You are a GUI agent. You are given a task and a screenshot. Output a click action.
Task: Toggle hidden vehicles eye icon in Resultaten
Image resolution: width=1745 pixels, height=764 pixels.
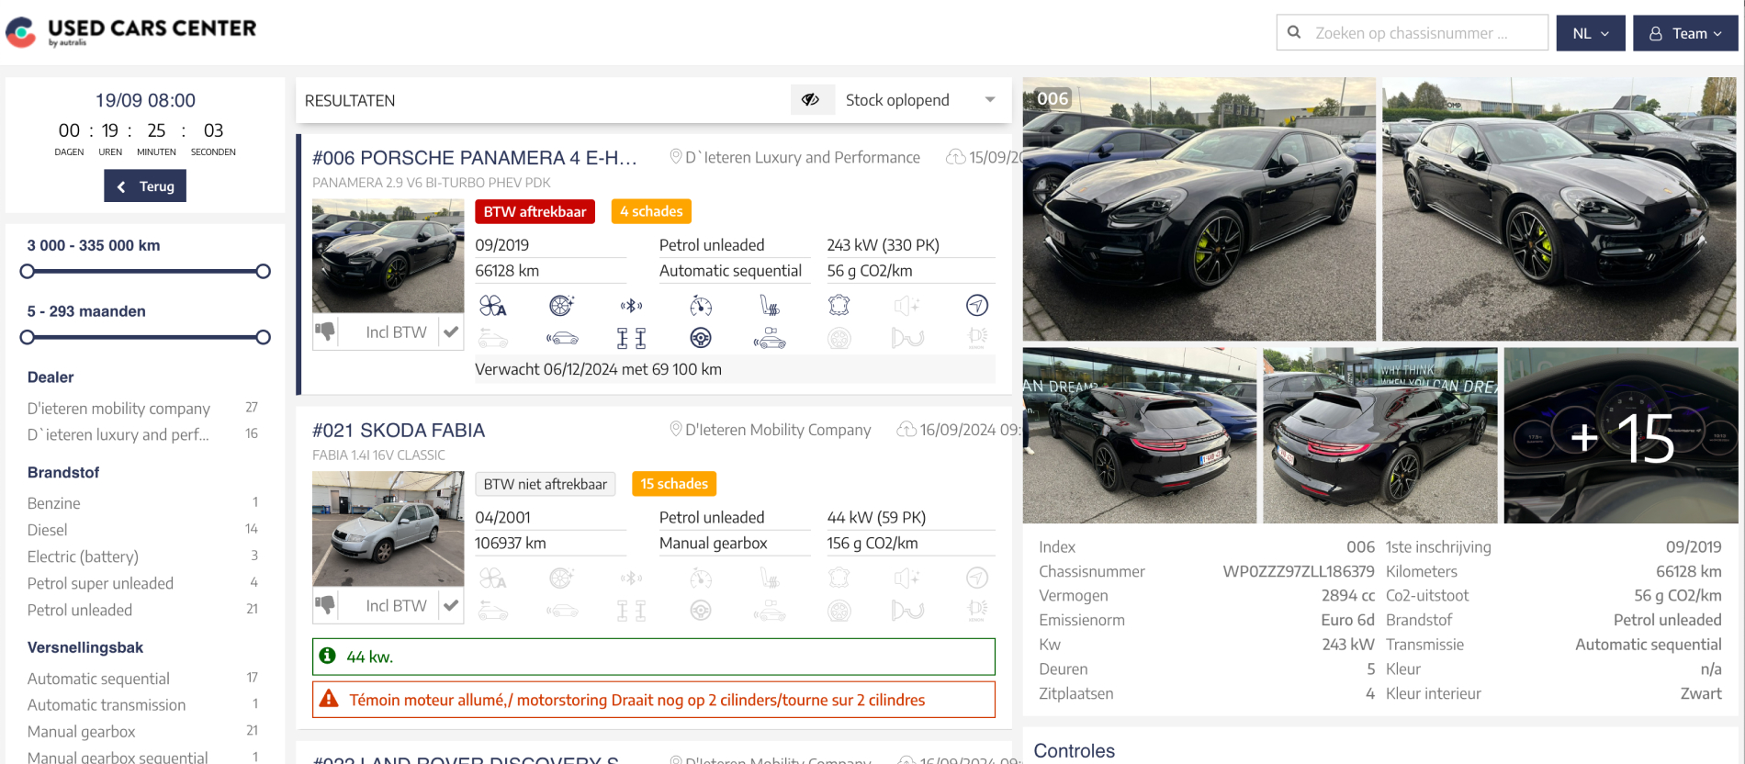pos(811,99)
